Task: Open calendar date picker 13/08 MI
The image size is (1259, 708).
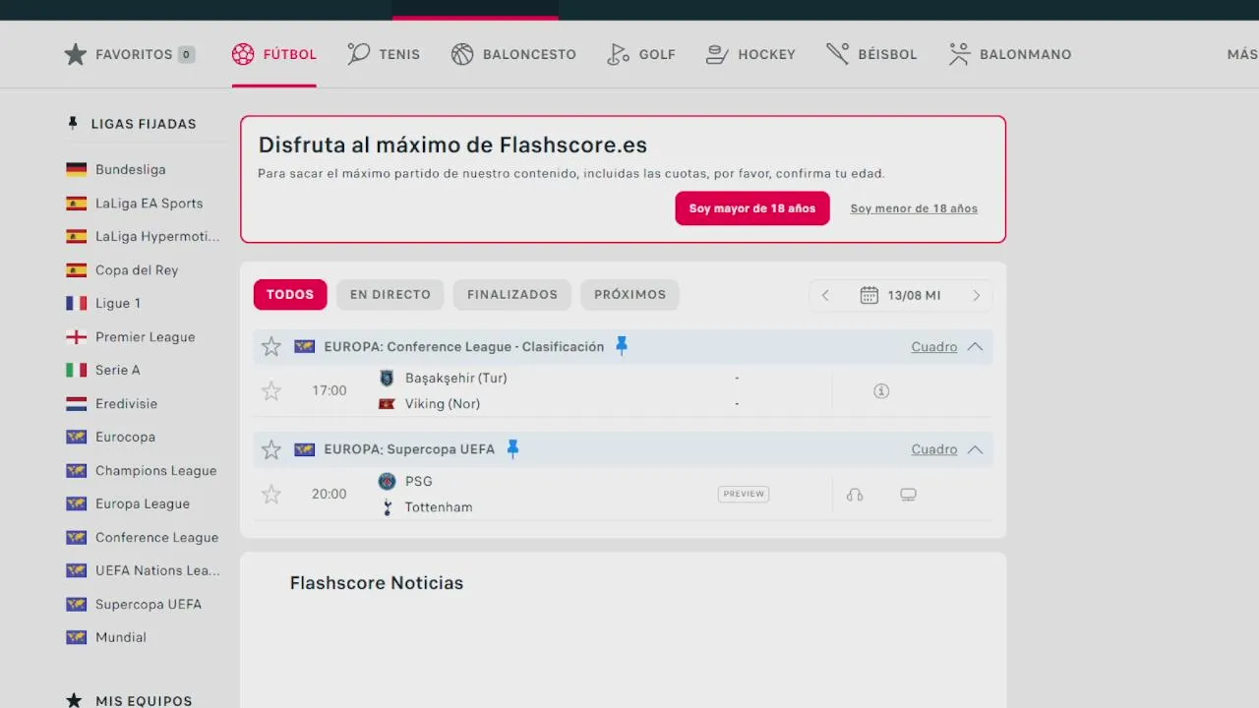Action: tap(900, 295)
